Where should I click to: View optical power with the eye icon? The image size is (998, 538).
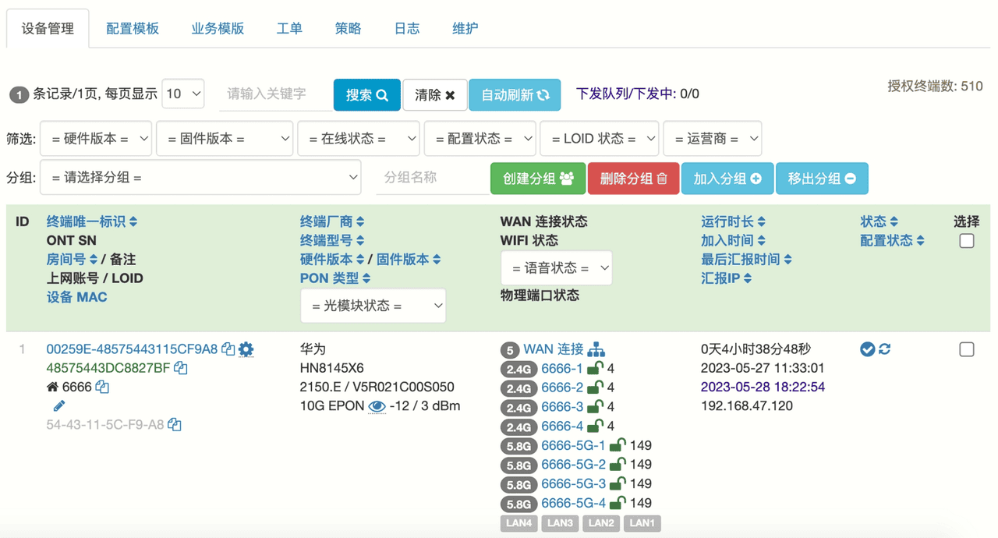click(x=377, y=406)
